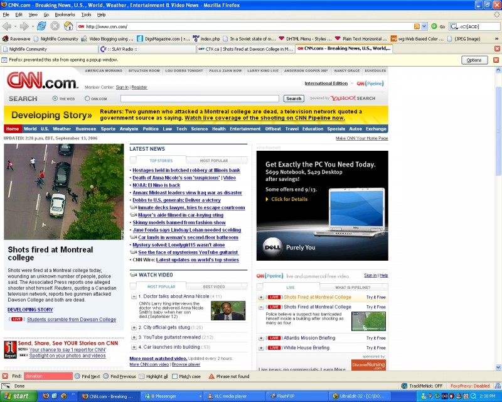Click the Montreal shooting aerial photo
Viewport: 502px width, 402px height.
(64, 192)
